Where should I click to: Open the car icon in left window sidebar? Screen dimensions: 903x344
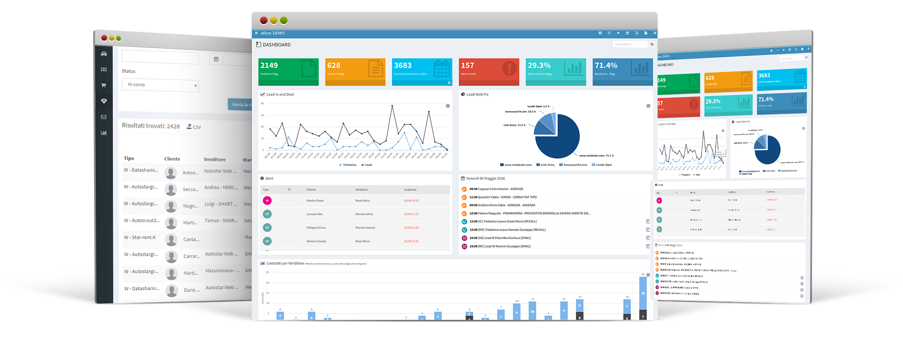click(104, 54)
